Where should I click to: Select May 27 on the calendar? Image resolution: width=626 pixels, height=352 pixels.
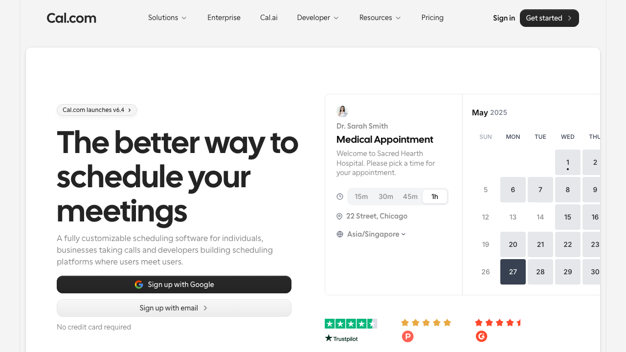click(513, 272)
